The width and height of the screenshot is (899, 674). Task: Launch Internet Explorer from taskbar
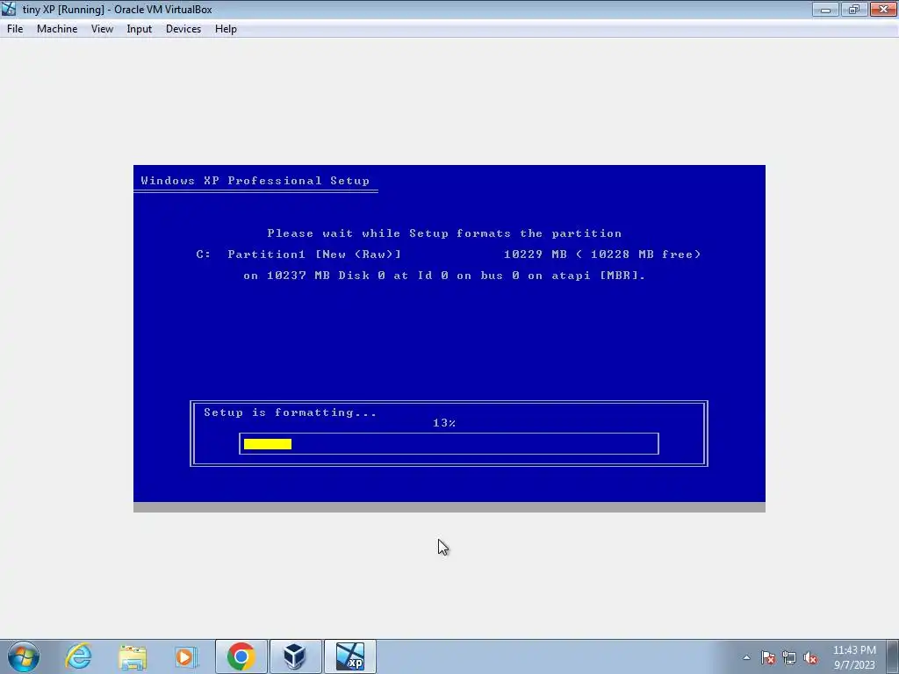[78, 656]
